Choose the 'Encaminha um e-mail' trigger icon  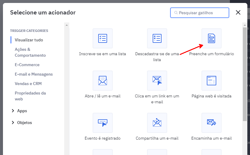tap(212, 123)
